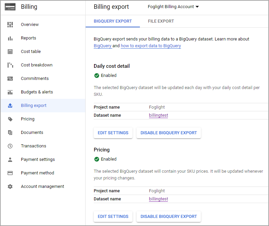This screenshot has width=269, height=226.
Task: Click the Cost table grid icon
Action: coord(10,52)
